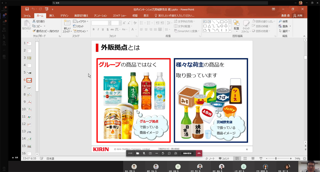This screenshot has height=172, width=320.
Task: Switch to Animations (アニメーション) tab
Action: [101, 16]
